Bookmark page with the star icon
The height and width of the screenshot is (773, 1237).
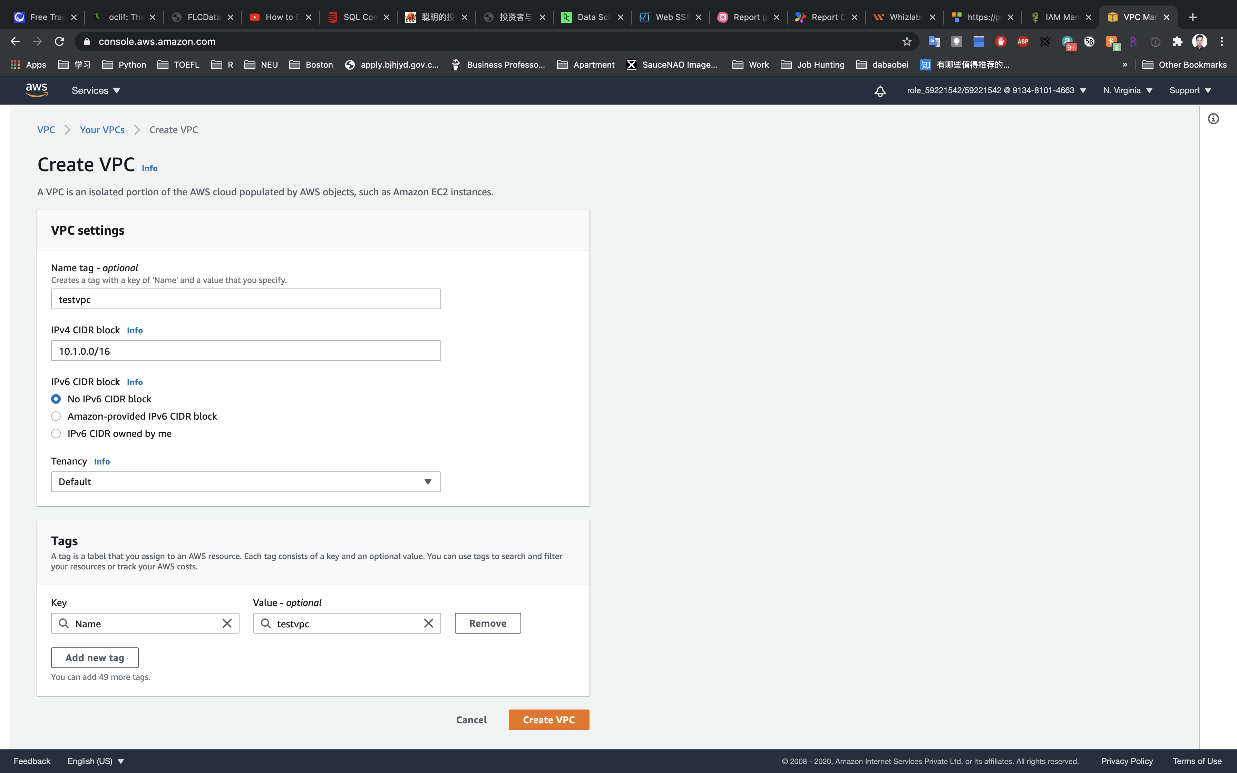point(907,41)
